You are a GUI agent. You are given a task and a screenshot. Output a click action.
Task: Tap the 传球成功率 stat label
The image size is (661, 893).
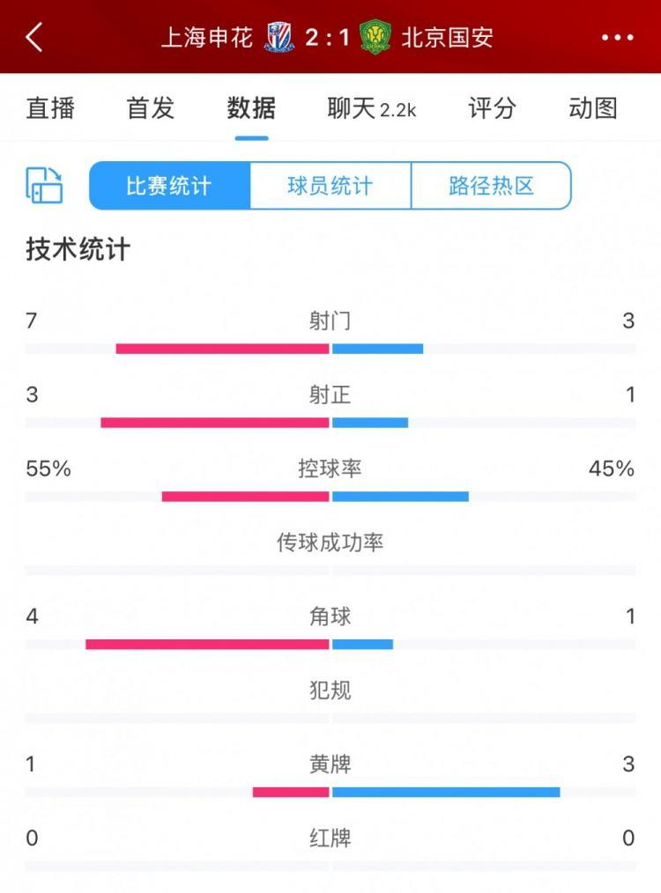(330, 542)
